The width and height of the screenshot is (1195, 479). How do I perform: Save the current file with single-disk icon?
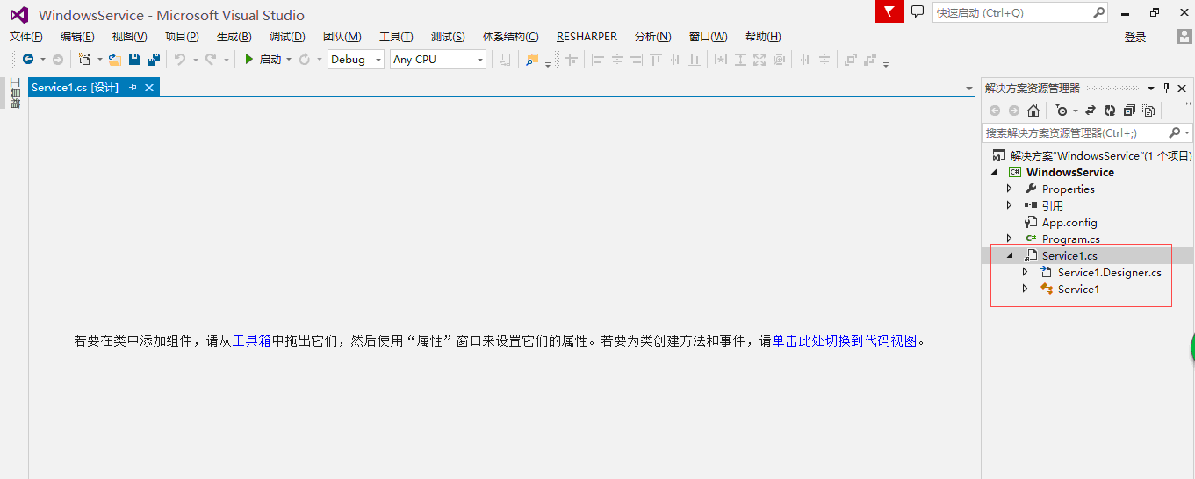click(x=134, y=59)
